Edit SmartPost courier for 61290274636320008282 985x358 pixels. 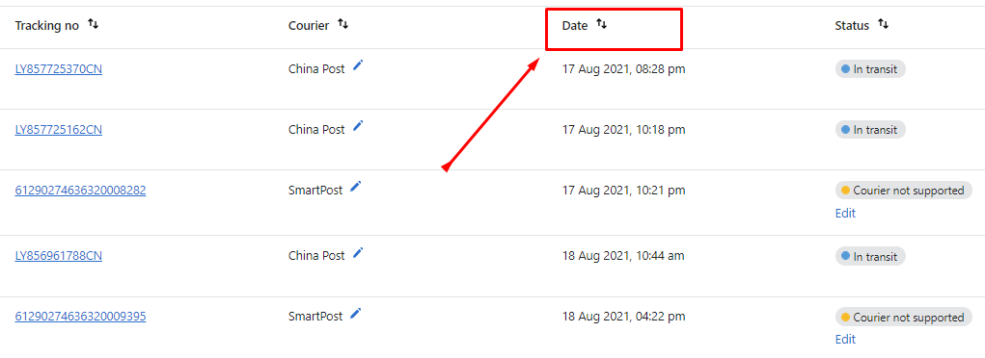click(356, 187)
